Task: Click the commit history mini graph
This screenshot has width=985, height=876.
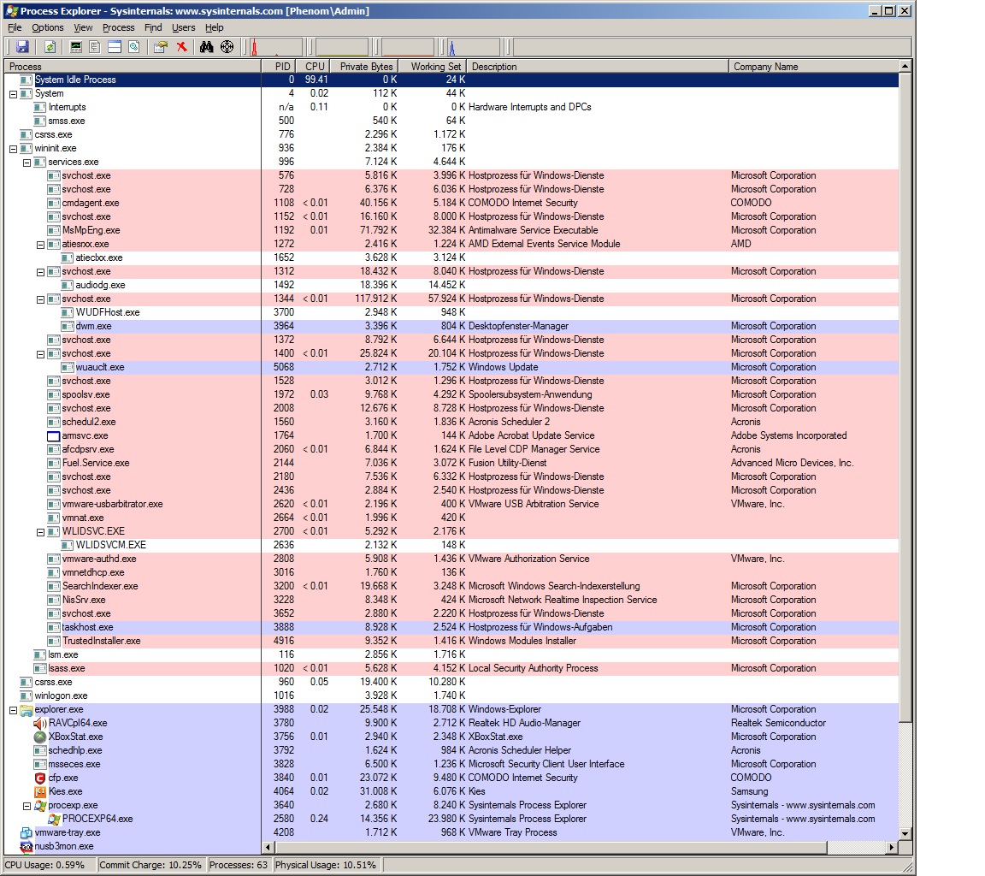Action: pos(342,47)
